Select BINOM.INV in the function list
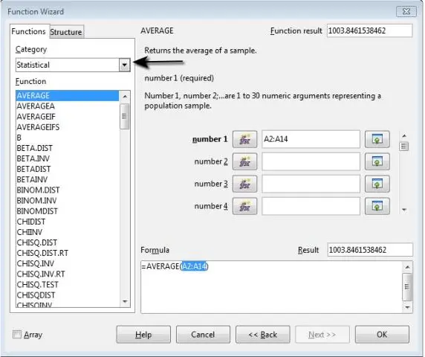 67,201
